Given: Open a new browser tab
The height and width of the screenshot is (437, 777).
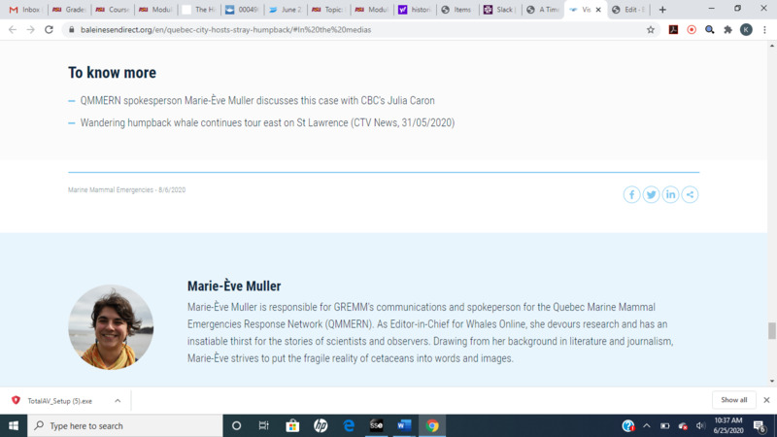Looking at the screenshot, I should (662, 10).
